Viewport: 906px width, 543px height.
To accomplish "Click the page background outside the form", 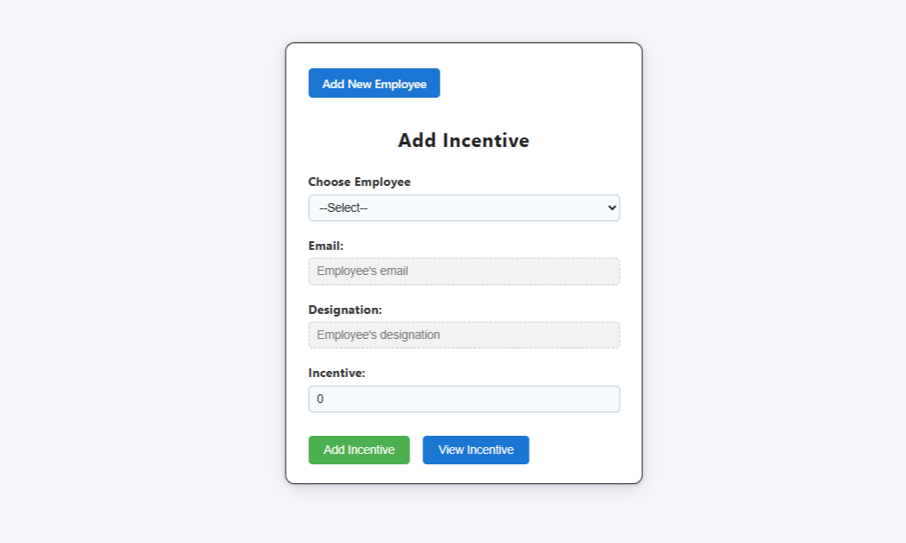I will 130,259.
